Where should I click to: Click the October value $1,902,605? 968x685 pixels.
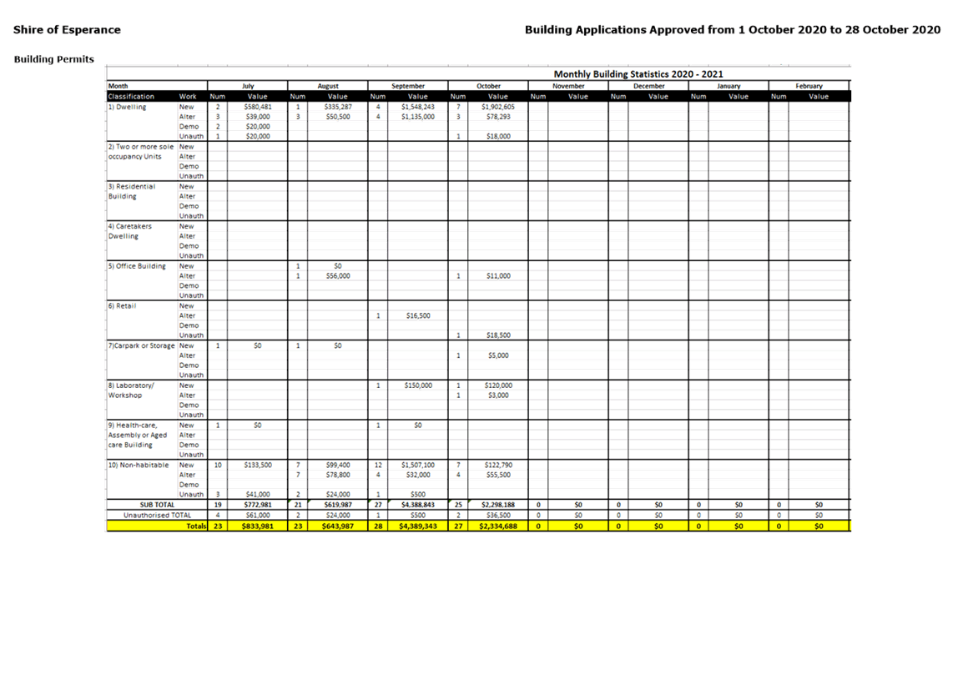(498, 107)
